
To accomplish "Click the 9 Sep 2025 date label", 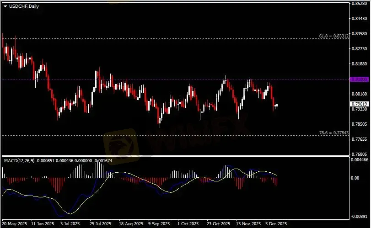I will coord(159,224).
